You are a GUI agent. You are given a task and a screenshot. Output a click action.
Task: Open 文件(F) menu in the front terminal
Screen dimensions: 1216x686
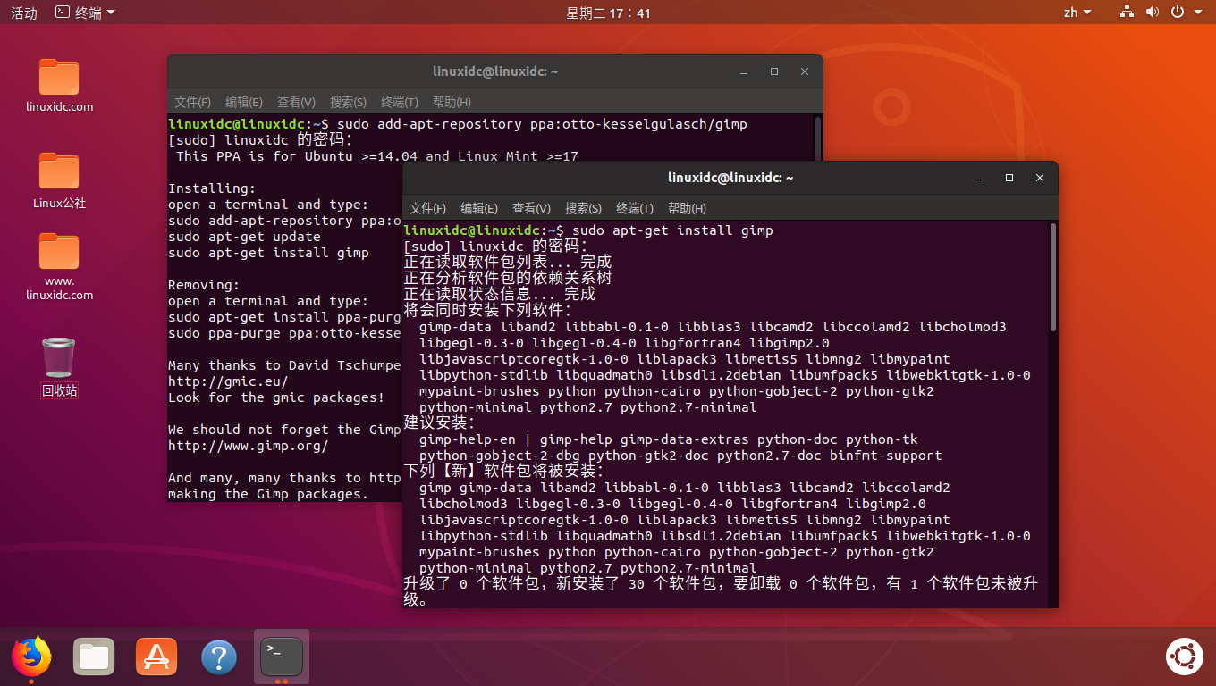click(x=427, y=208)
